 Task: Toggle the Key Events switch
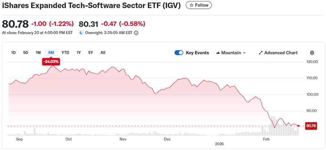coord(179,53)
